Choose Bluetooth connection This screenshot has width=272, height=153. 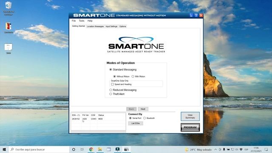(x=149, y=118)
